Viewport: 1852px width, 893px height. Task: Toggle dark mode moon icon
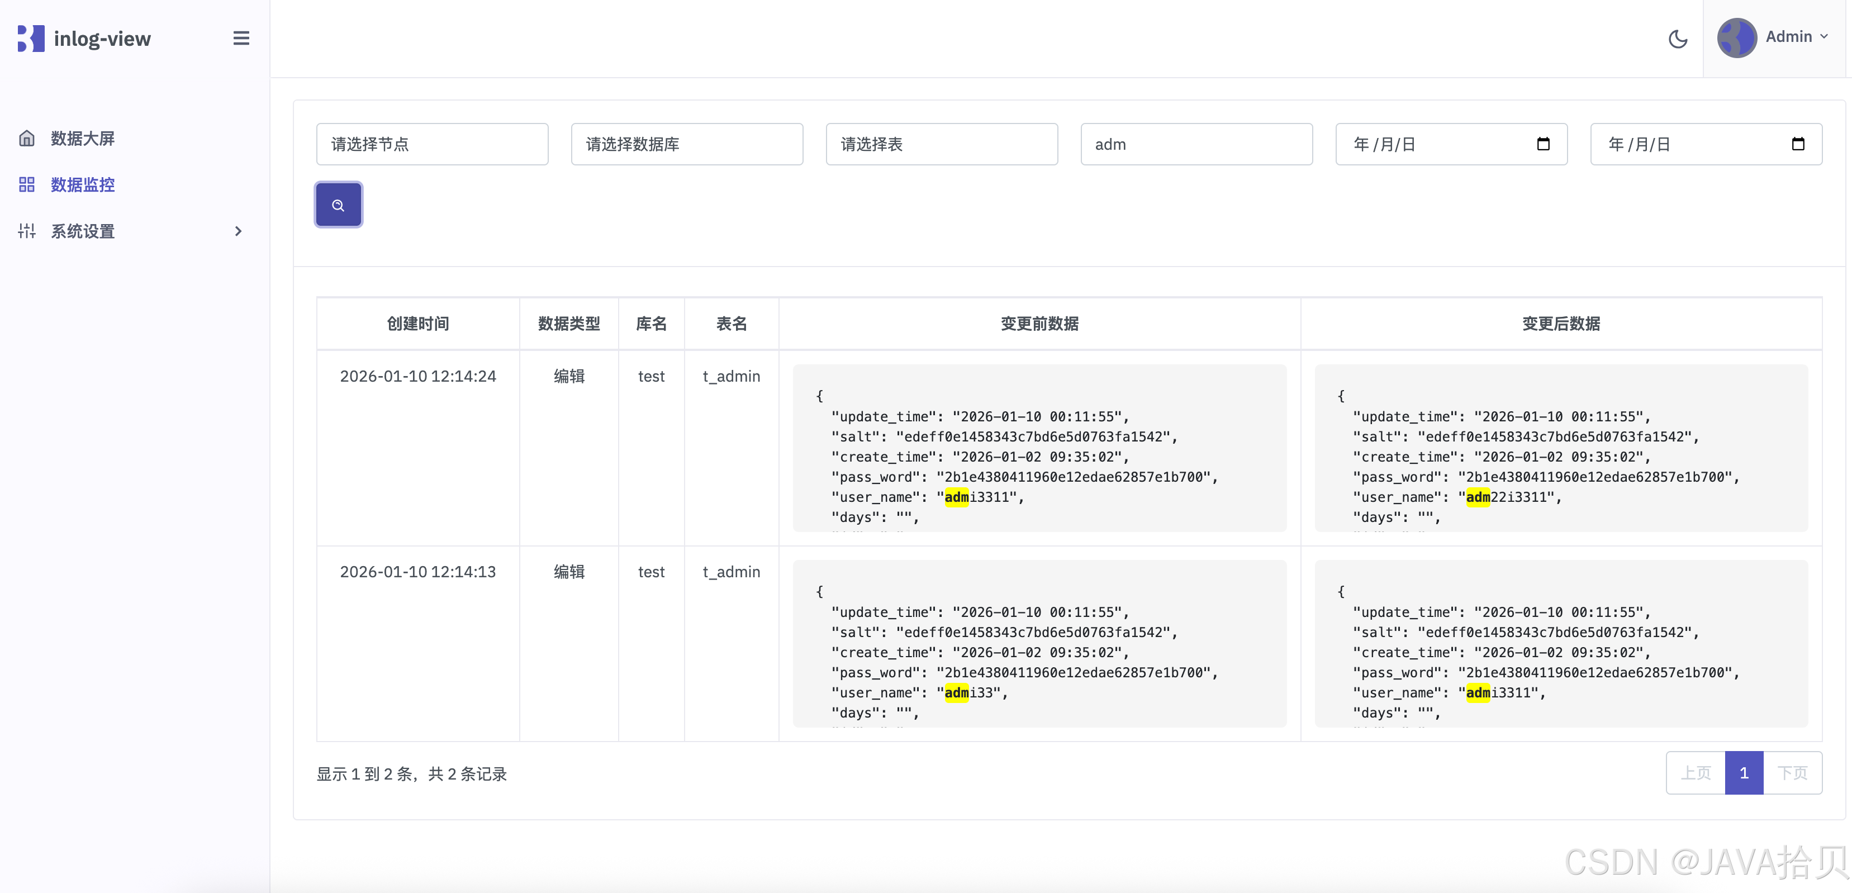[x=1677, y=39]
